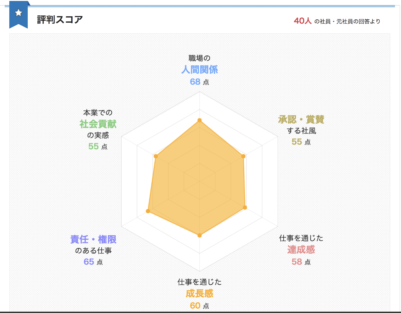401x313 pixels.
Task: Click the 40人 respondent count text
Action: click(302, 21)
